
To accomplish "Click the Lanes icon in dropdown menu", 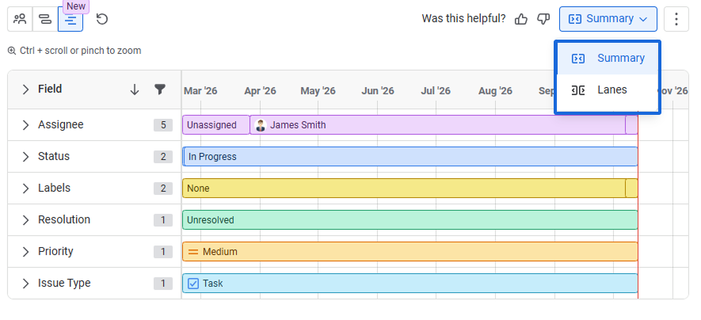I will (578, 90).
